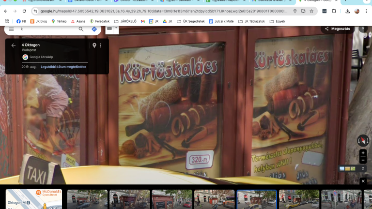372x209 pixels.
Task: Go forward in browser history
Action: 15,11
